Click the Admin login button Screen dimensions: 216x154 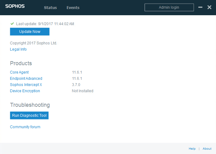coord(169,7)
